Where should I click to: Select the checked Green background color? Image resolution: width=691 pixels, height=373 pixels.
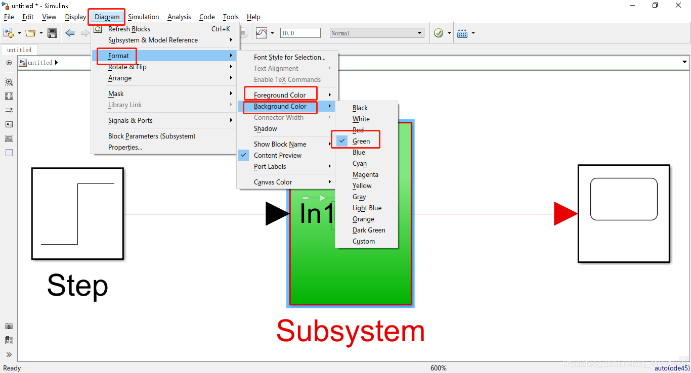click(x=361, y=141)
